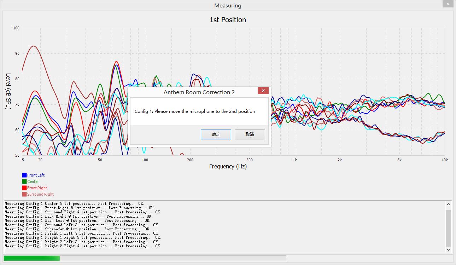Click the 'Measuring Config 1 Back Left' log line

click(78, 220)
